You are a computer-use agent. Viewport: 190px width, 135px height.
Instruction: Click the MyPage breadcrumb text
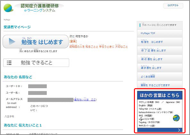coord(7,20)
